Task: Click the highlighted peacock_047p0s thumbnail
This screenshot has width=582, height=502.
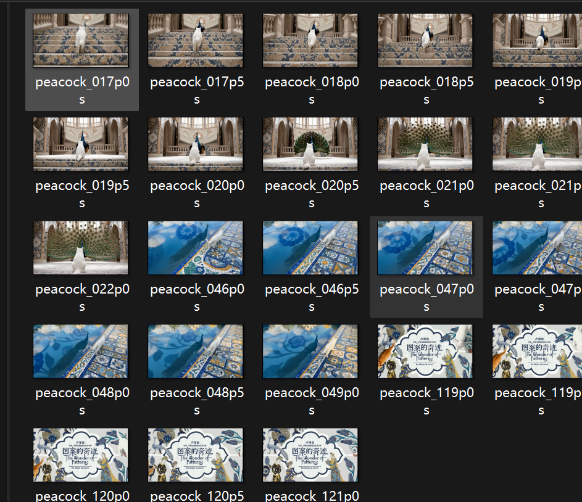Action: 425,248
